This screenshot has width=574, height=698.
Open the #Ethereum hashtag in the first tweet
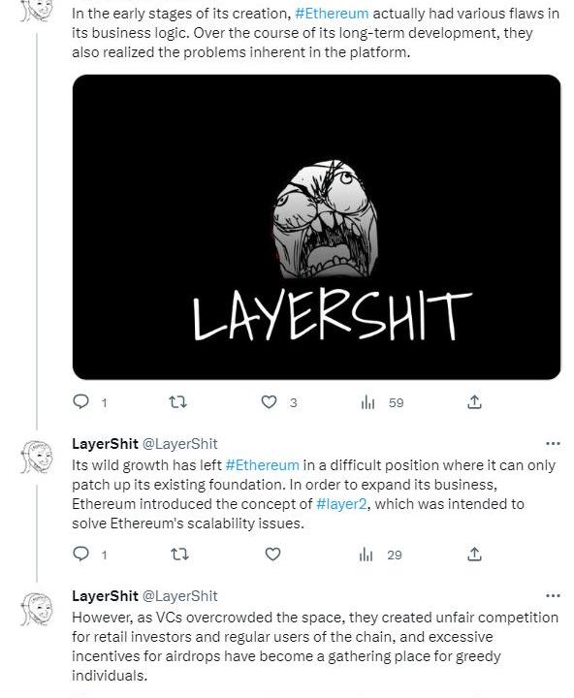tap(332, 14)
